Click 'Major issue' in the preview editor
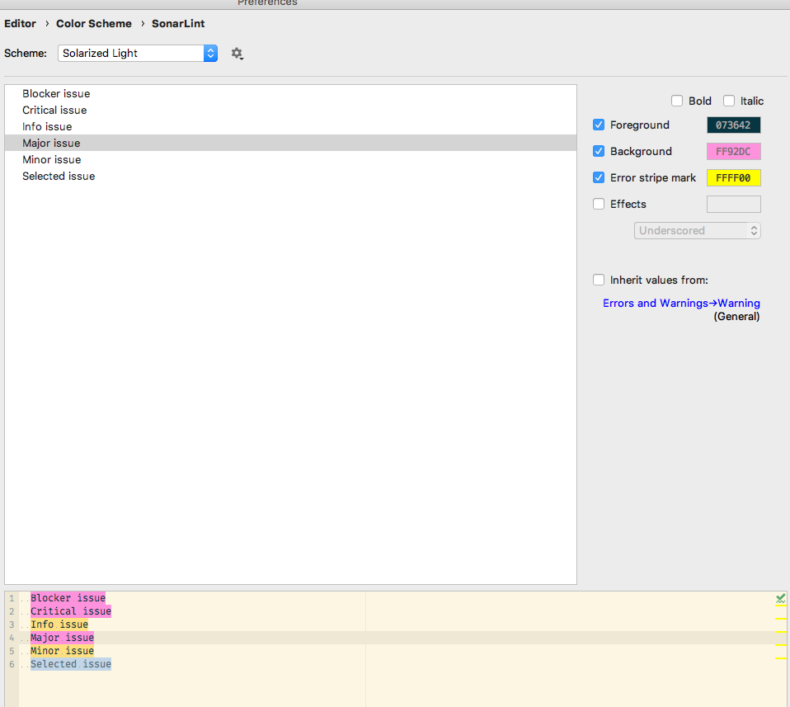Viewport: 790px width, 707px height. click(62, 638)
